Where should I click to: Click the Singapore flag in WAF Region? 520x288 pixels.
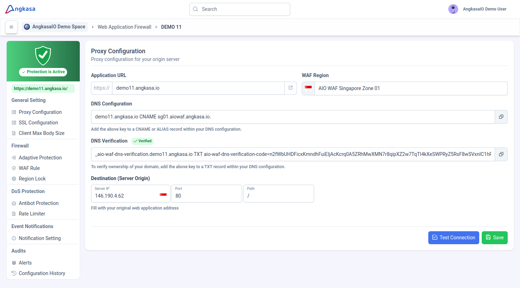click(308, 88)
